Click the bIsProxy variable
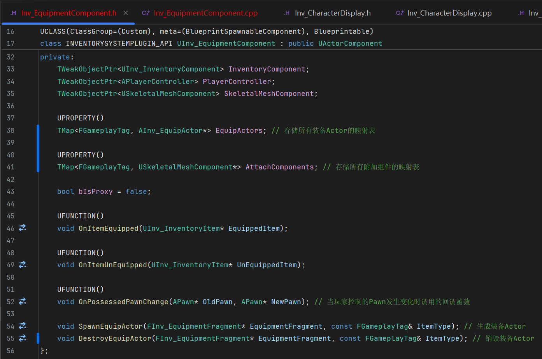This screenshot has width=542, height=359. (96, 192)
